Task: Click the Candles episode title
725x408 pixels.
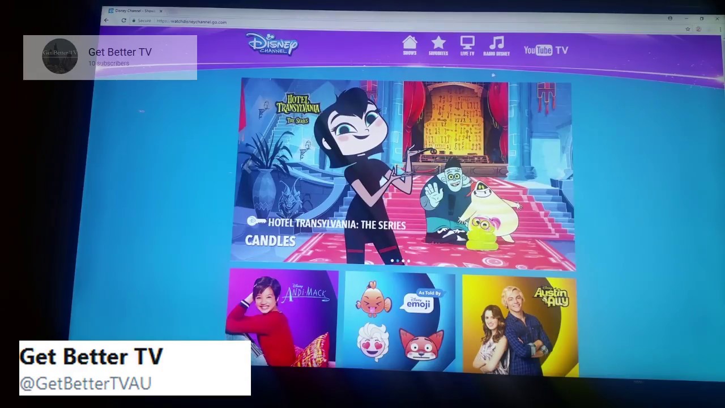Action: [x=270, y=241]
